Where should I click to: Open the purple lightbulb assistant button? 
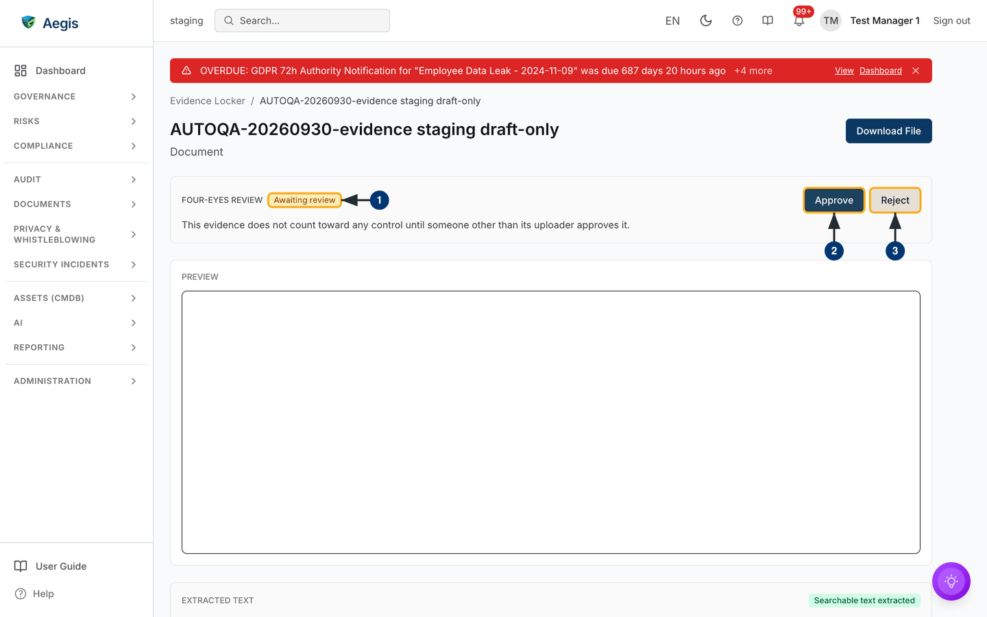point(951,581)
